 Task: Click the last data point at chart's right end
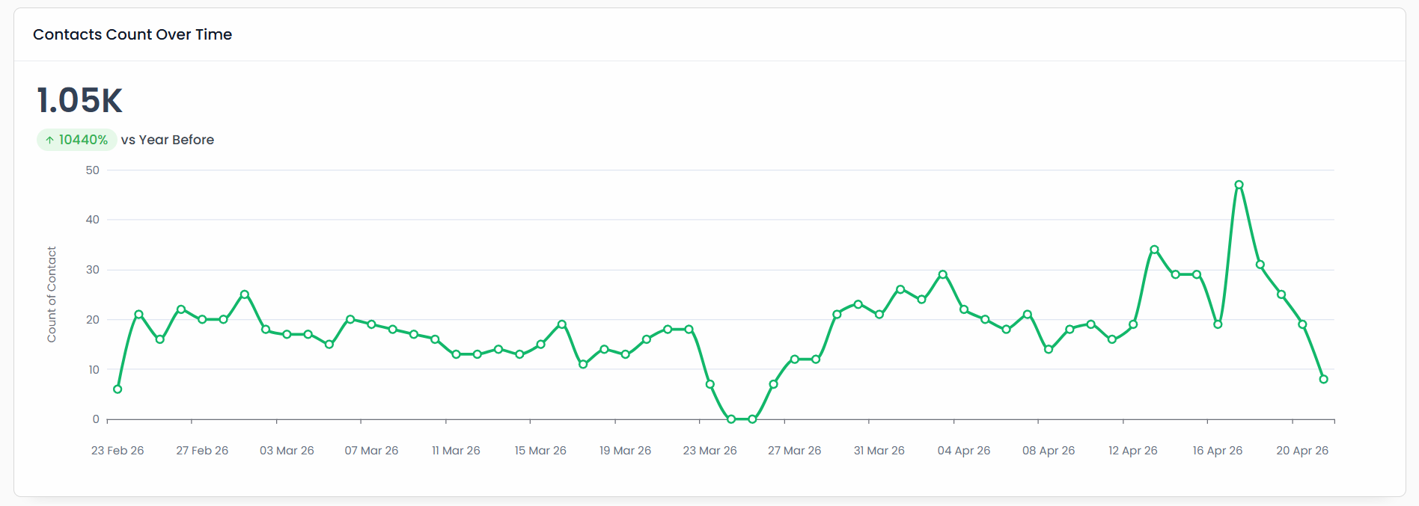(1323, 379)
